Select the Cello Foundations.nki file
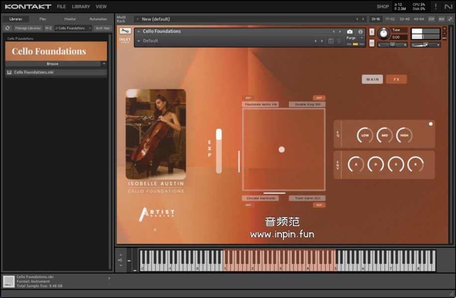 pyautogui.click(x=34, y=73)
